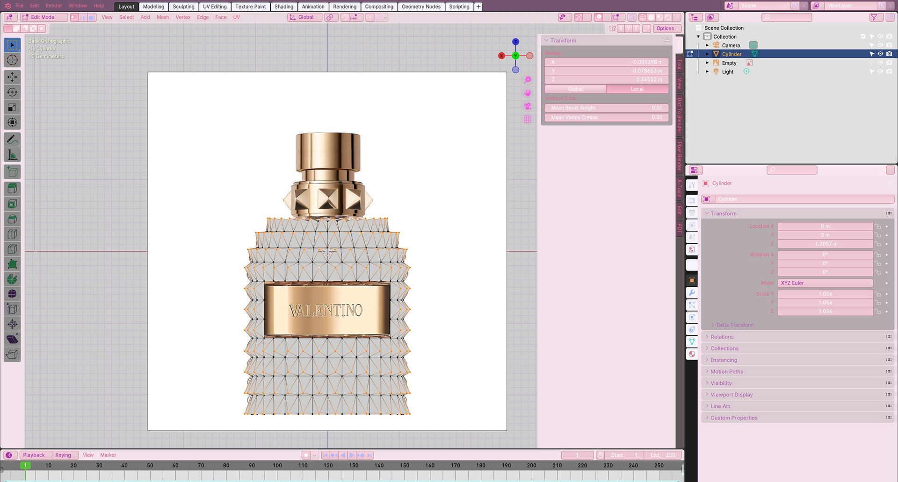Enable vertex select mode

74,17
